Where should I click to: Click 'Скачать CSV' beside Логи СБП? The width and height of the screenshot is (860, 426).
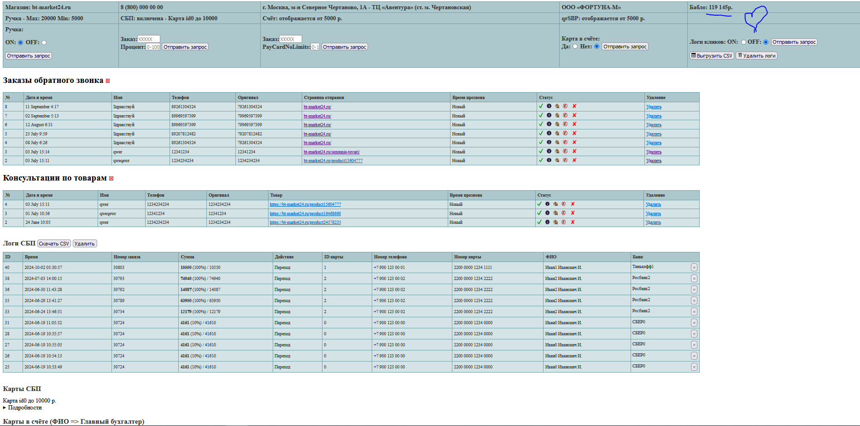click(54, 244)
